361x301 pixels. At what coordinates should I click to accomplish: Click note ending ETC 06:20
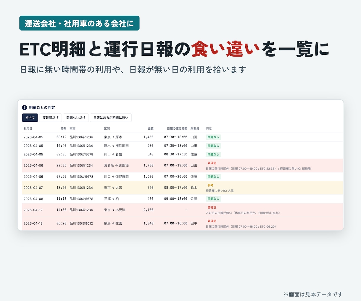(x=241, y=226)
